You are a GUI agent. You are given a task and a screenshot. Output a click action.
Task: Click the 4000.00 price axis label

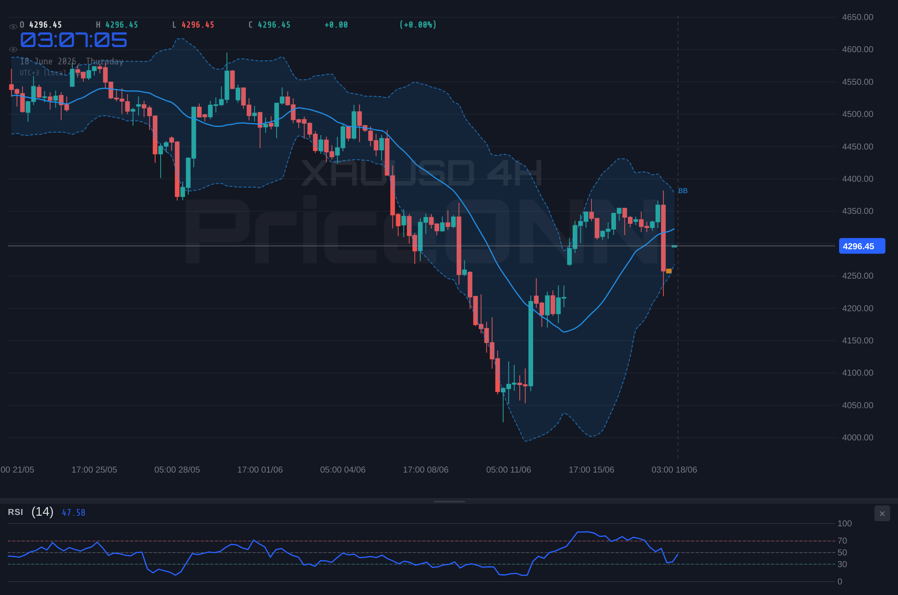(858, 438)
